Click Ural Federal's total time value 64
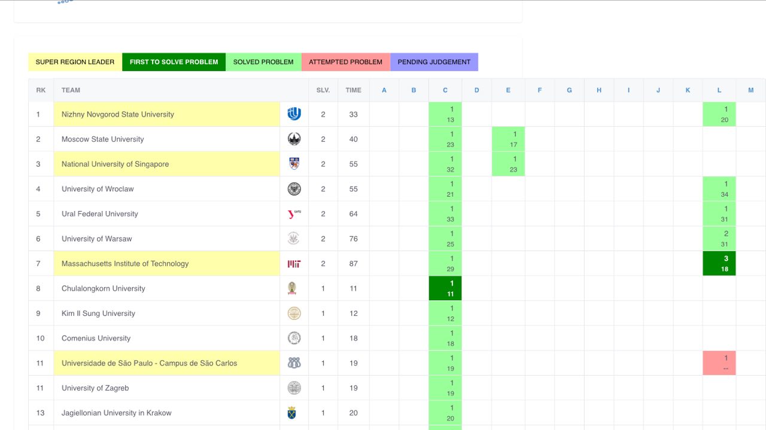The height and width of the screenshot is (430, 766). 354,214
